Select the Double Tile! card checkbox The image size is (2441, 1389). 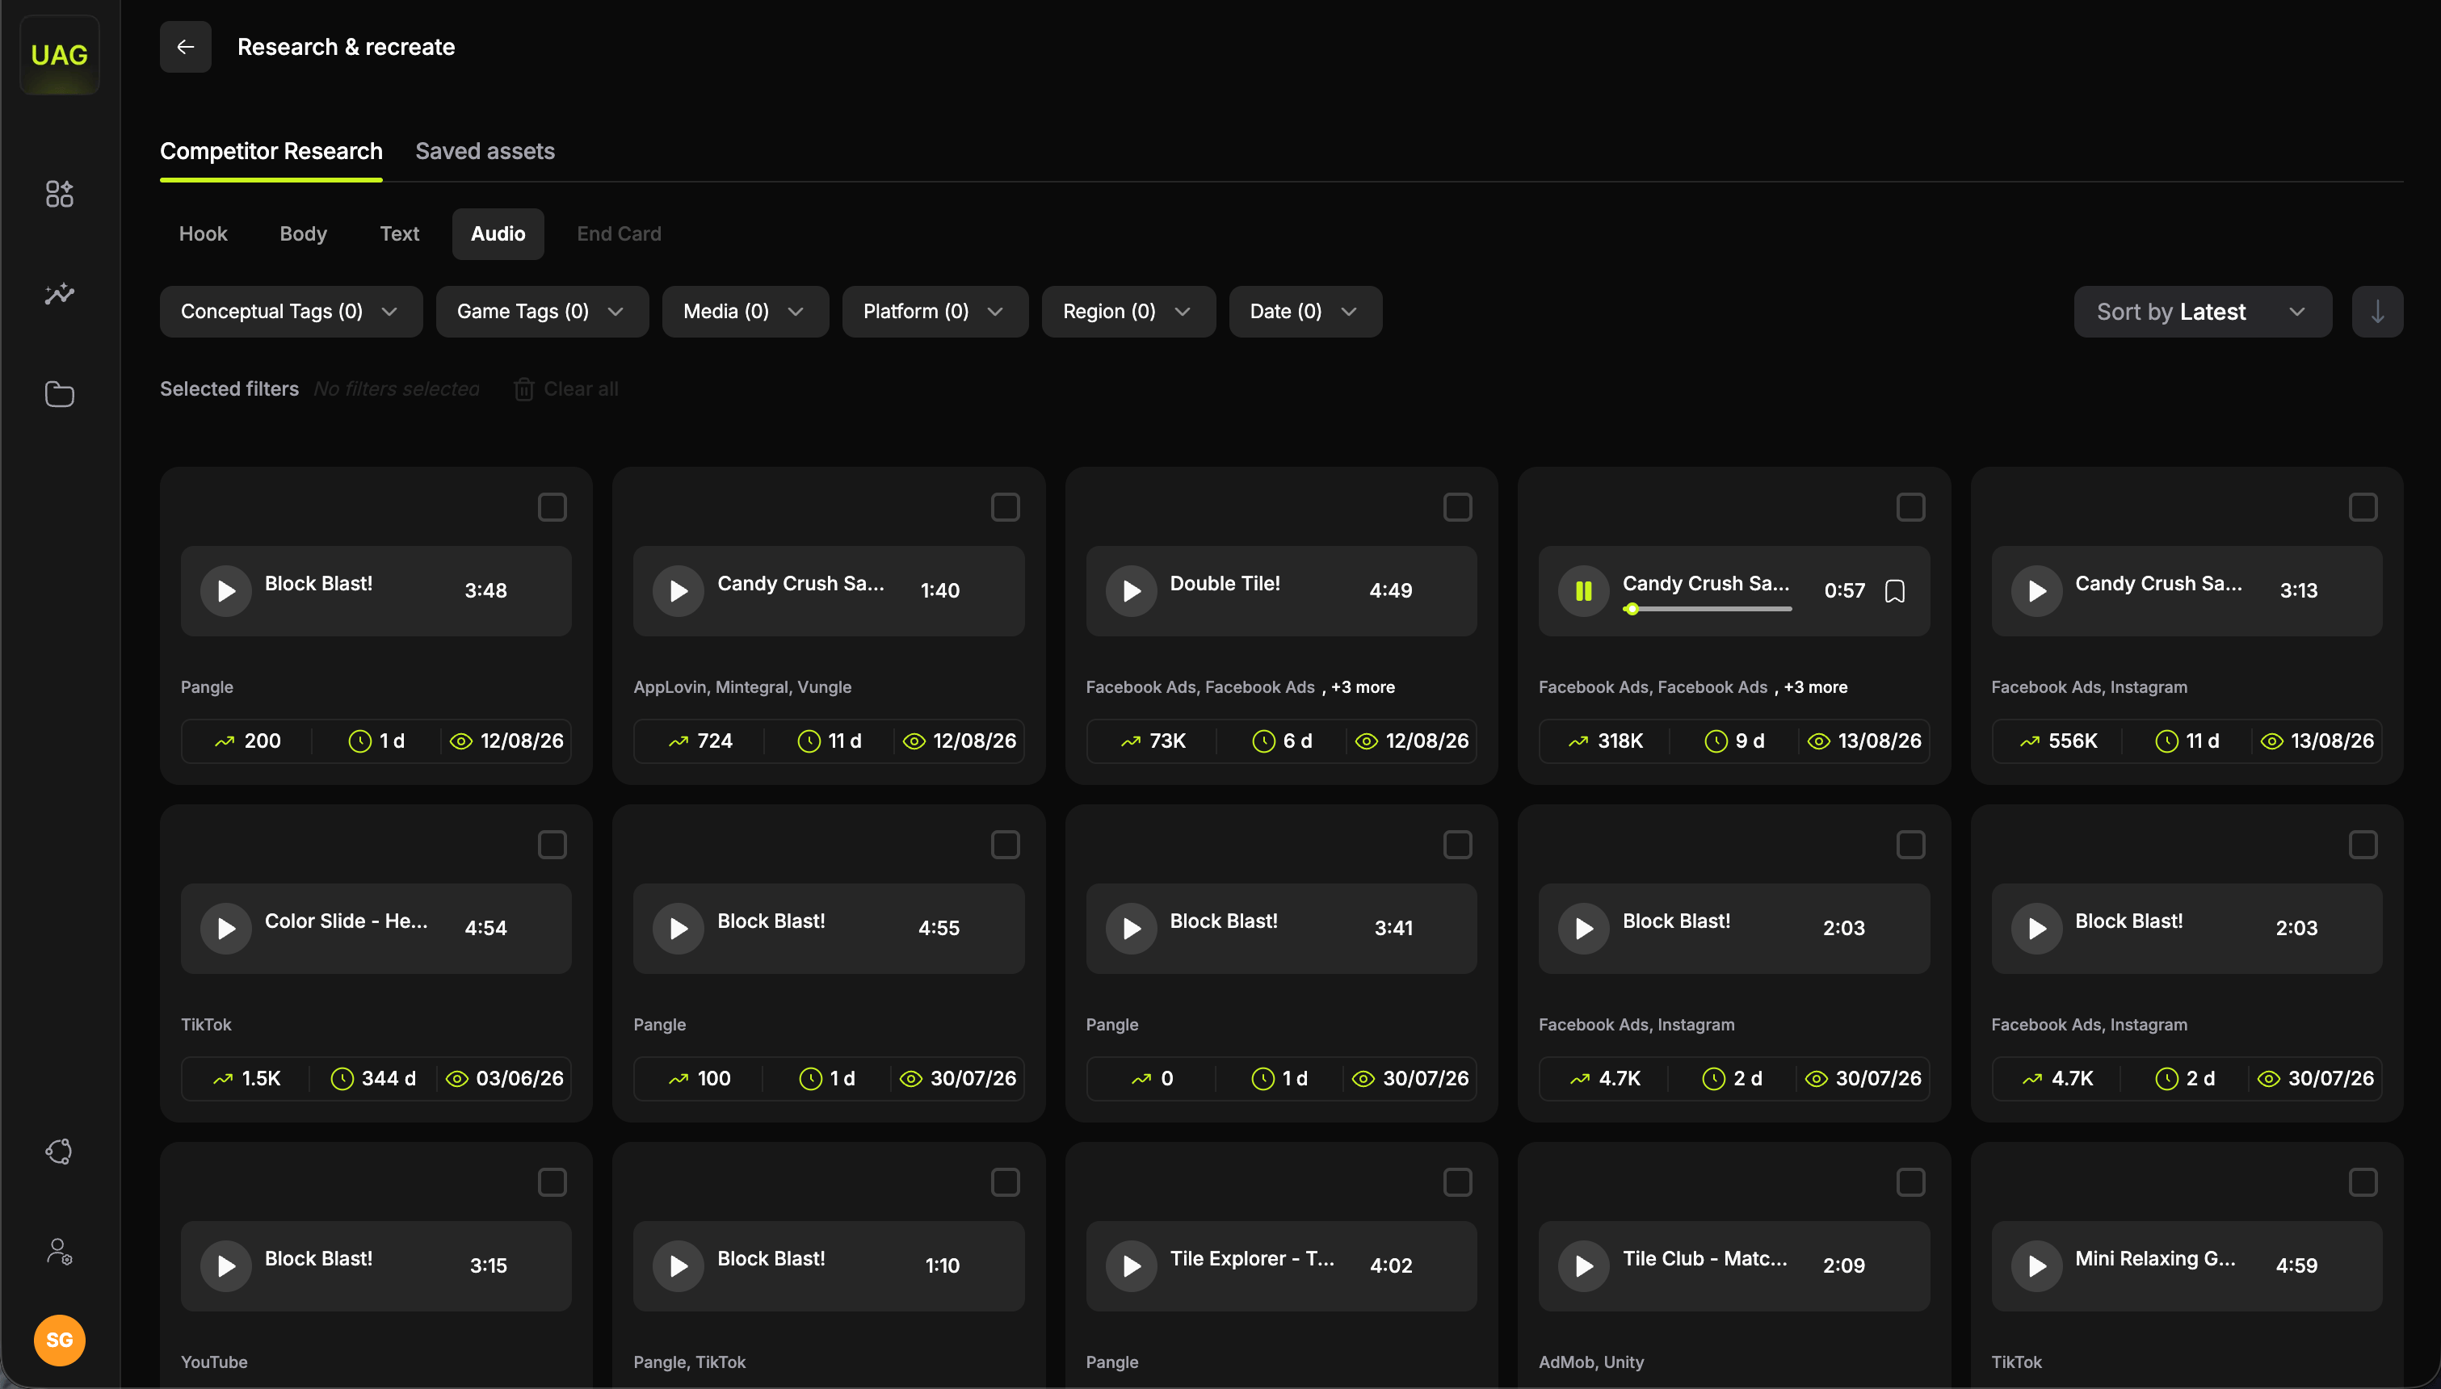tap(1457, 507)
